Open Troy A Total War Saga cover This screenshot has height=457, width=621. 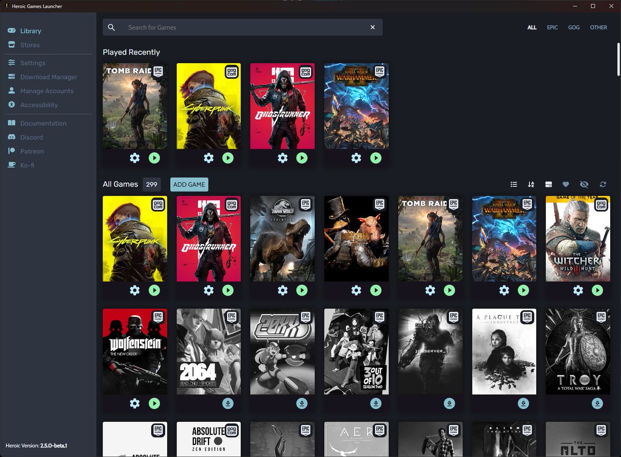(x=578, y=351)
